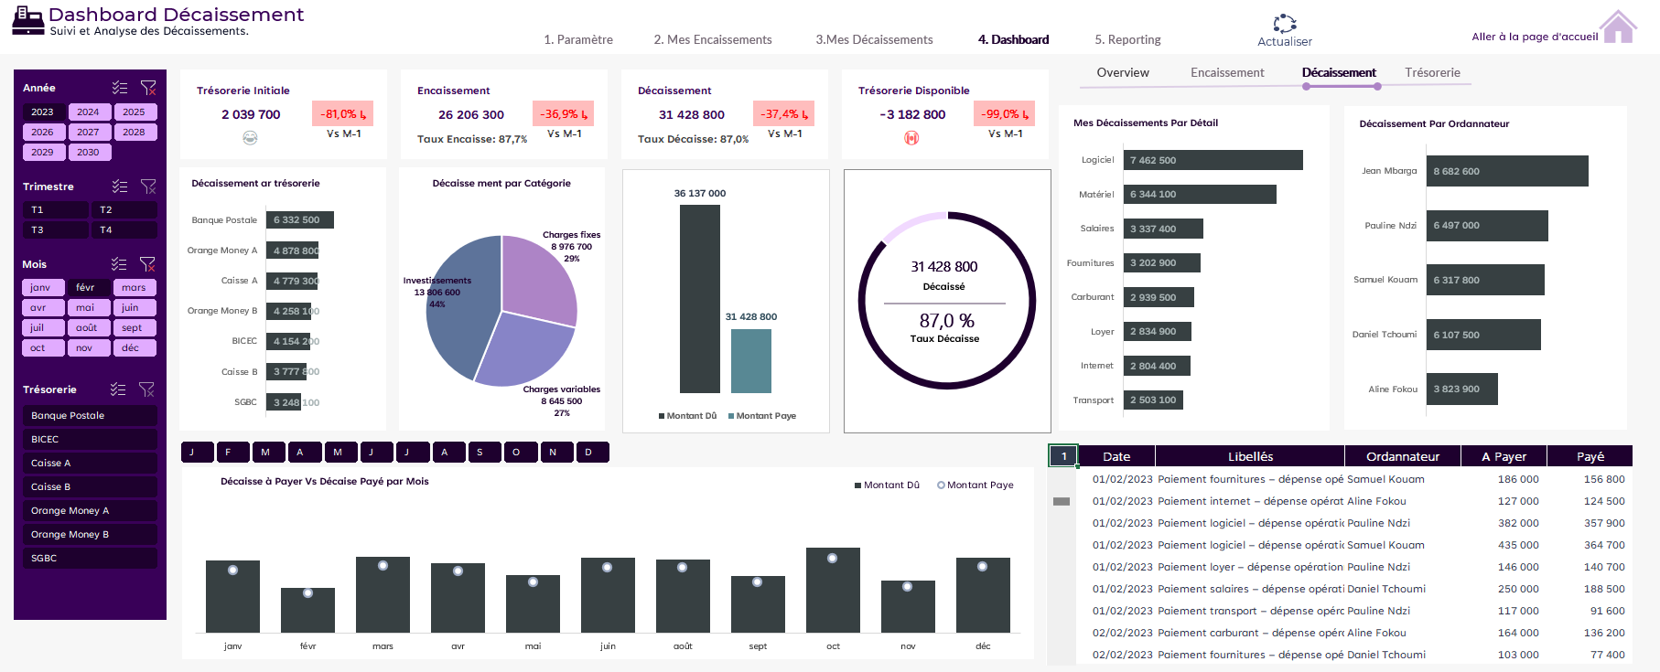Image resolution: width=1660 pixels, height=672 pixels.
Task: Switch to the Encaissement tab
Action: coord(1227,72)
